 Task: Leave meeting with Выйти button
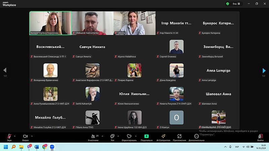(260, 138)
